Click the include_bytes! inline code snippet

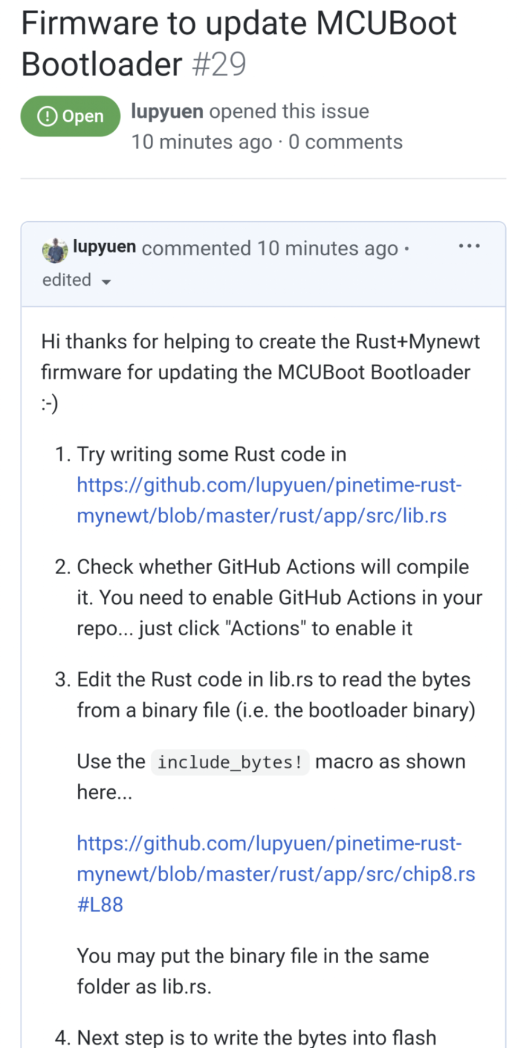point(230,762)
